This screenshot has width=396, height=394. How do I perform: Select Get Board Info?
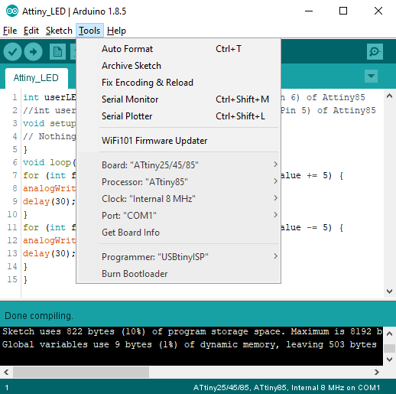pyautogui.click(x=178, y=232)
